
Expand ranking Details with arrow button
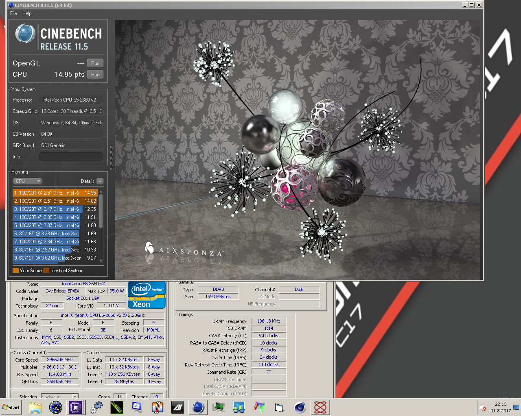(100, 181)
